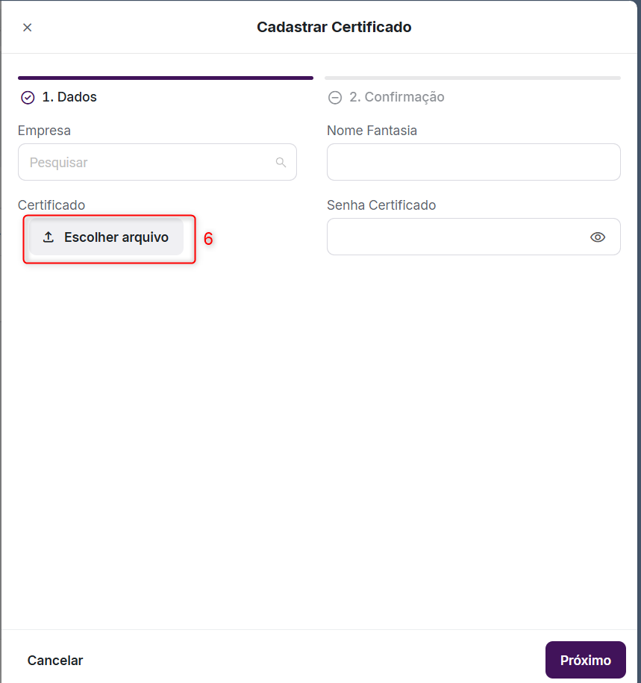This screenshot has height=683, width=641.
Task: Click the minus-circle icon beside Confirmação
Action: [x=335, y=98]
